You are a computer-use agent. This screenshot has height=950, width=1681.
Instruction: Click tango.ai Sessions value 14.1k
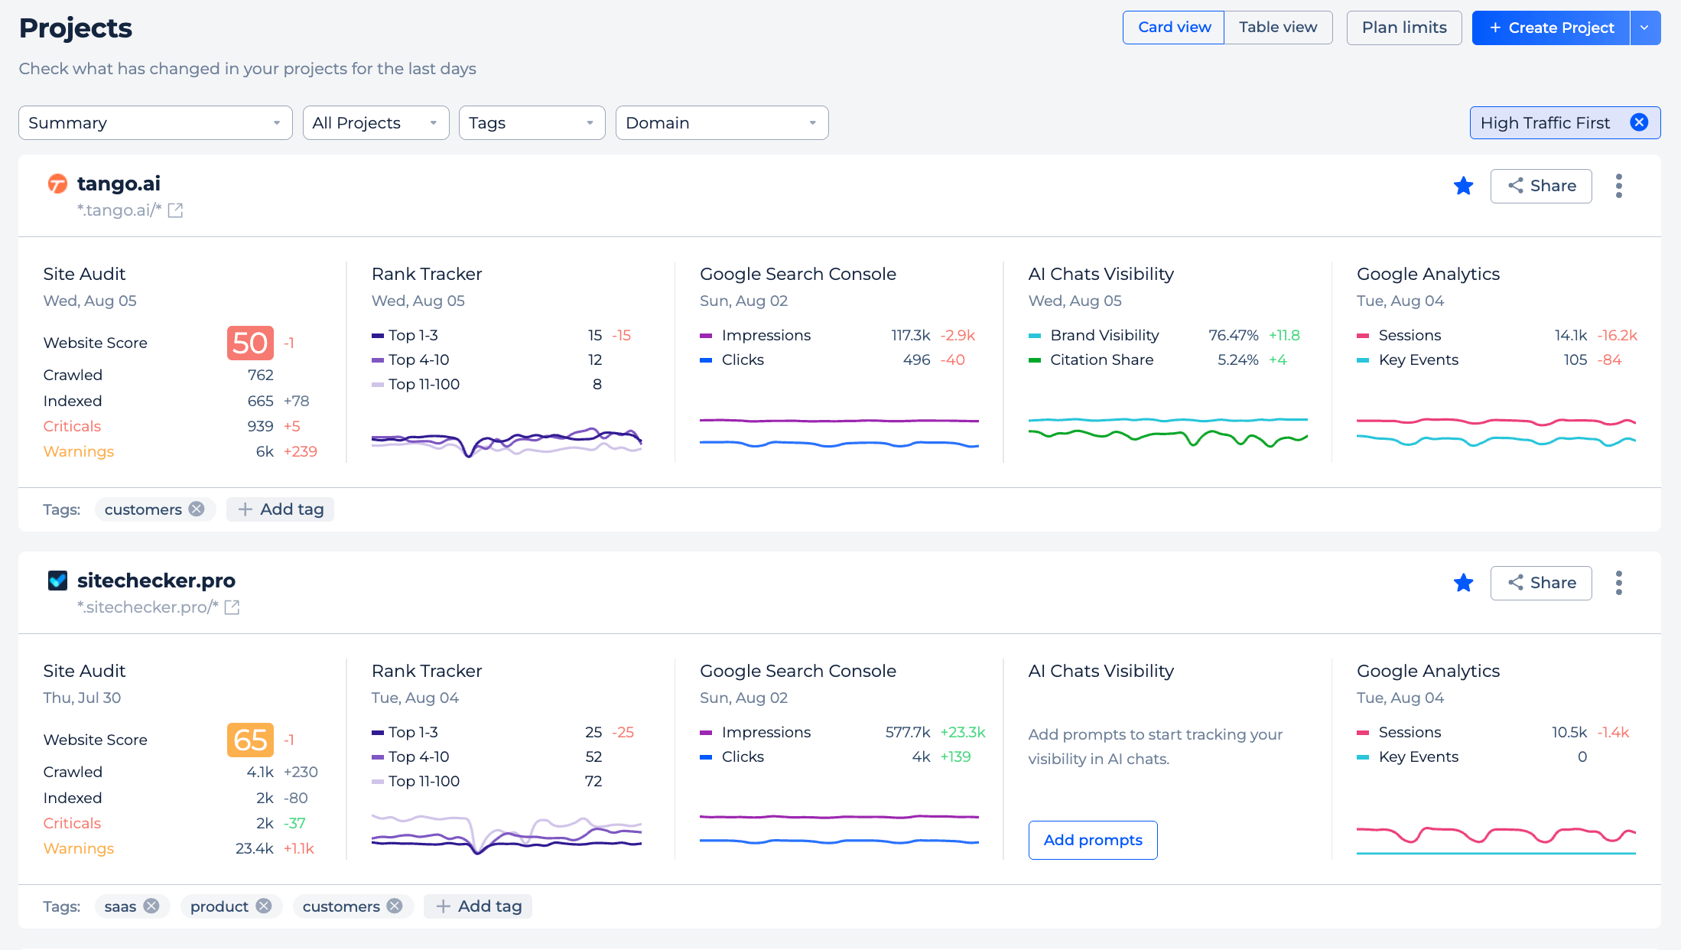[x=1571, y=335]
